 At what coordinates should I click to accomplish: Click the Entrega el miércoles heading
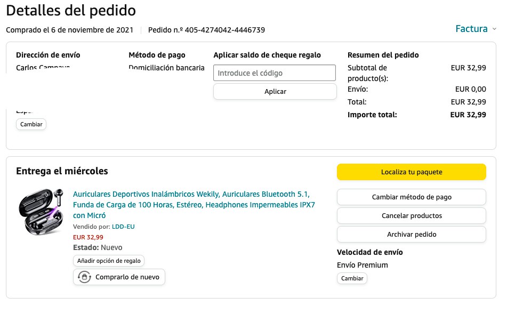tap(62, 171)
